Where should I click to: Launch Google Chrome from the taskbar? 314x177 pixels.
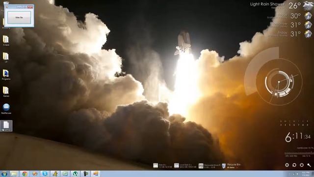[25, 174]
